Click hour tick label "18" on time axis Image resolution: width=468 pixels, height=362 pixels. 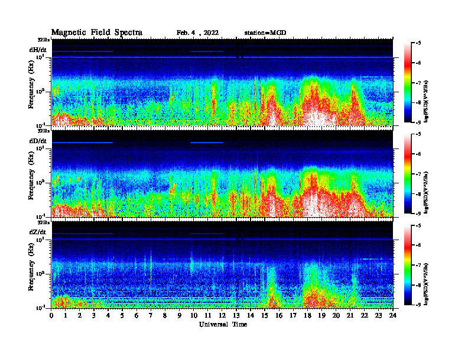pyautogui.click(x=307, y=316)
